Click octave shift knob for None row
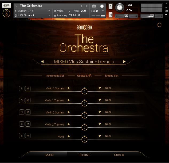 (x=84, y=139)
